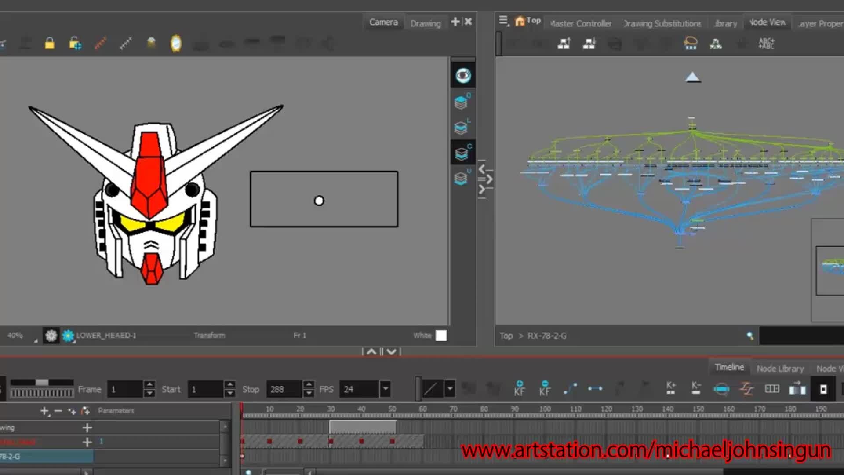This screenshot has height=475, width=844.
Task: Click the K- keyframe icon in timeline toolbar
Action: pyautogui.click(x=696, y=388)
